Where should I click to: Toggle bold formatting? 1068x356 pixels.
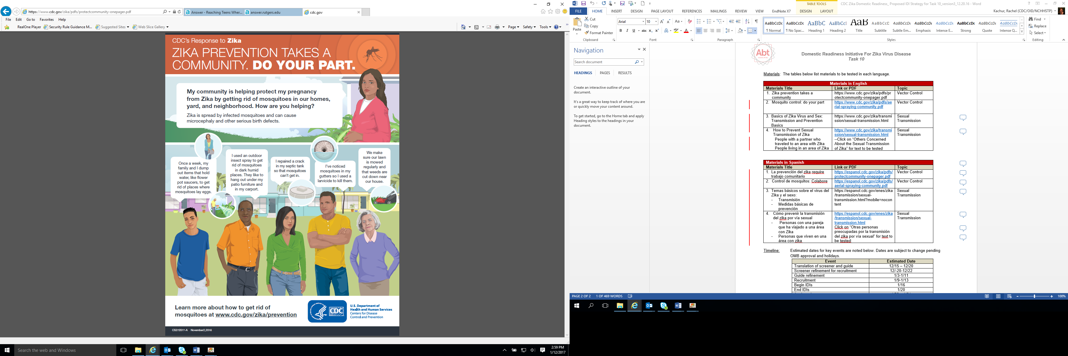pos(621,31)
